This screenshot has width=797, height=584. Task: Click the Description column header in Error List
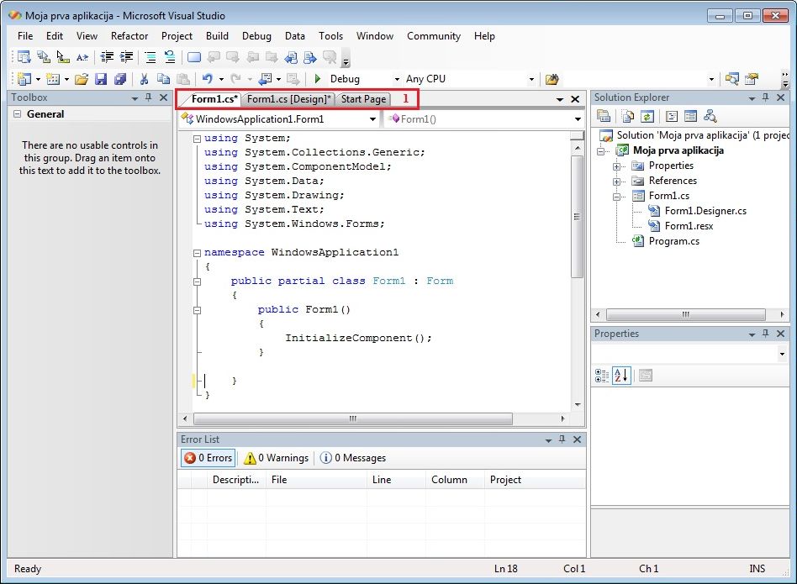pyautogui.click(x=236, y=480)
